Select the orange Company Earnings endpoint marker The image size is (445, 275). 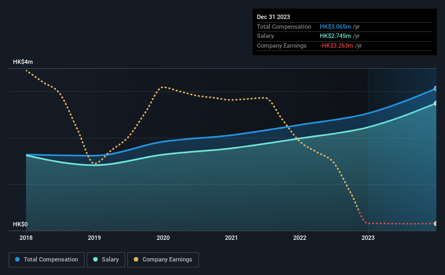pyautogui.click(x=435, y=224)
